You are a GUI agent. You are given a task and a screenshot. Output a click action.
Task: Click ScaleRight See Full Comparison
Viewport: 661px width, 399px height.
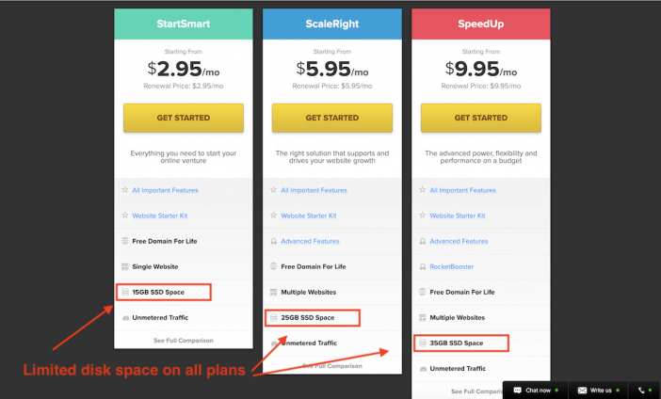(332, 366)
